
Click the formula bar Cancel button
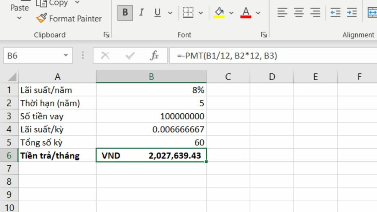(x=105, y=55)
